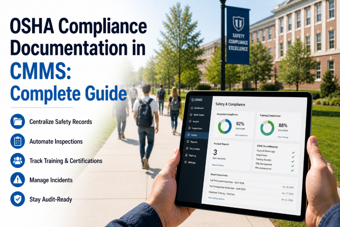The height and width of the screenshot is (227, 340).
Task: Click the green check for Inspections recordkeeping
Action: point(293,157)
